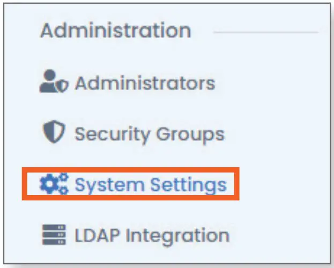Screen dimensions: 334x268
Task: Click the Security Groups text label
Action: point(150,133)
